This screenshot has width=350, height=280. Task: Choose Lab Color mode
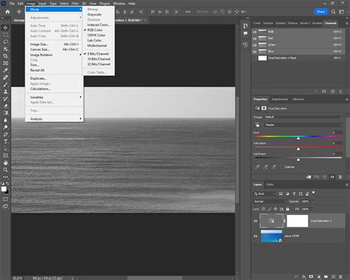pyautogui.click(x=95, y=41)
